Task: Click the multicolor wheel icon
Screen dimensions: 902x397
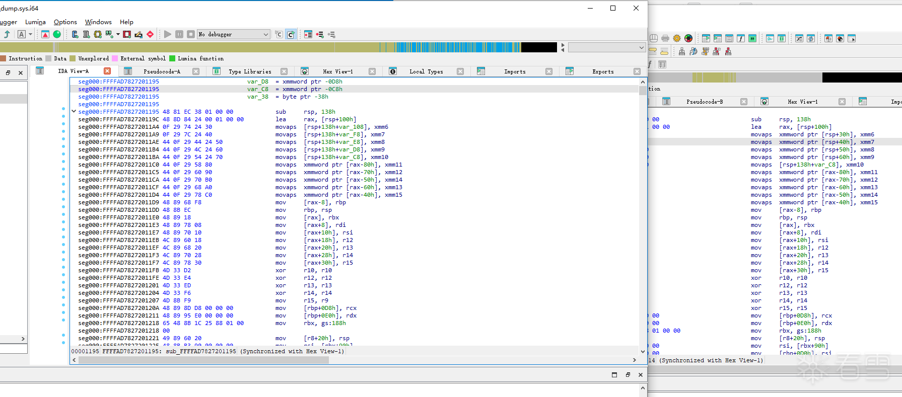Action: click(x=688, y=38)
